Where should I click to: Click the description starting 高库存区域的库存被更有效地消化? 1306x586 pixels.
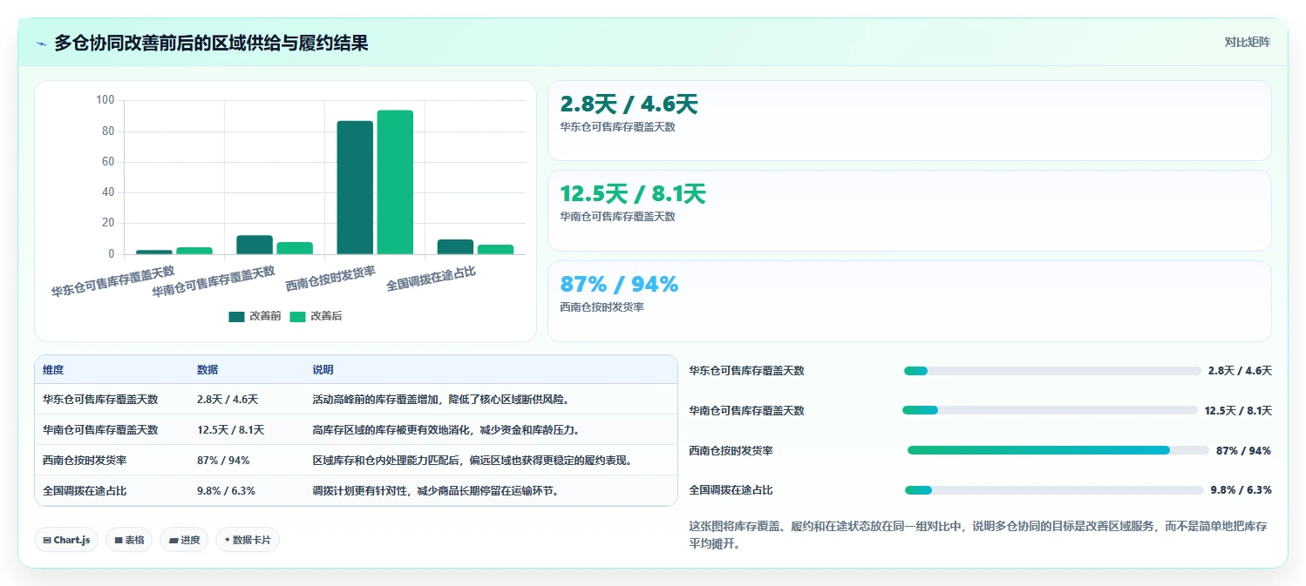click(x=446, y=429)
